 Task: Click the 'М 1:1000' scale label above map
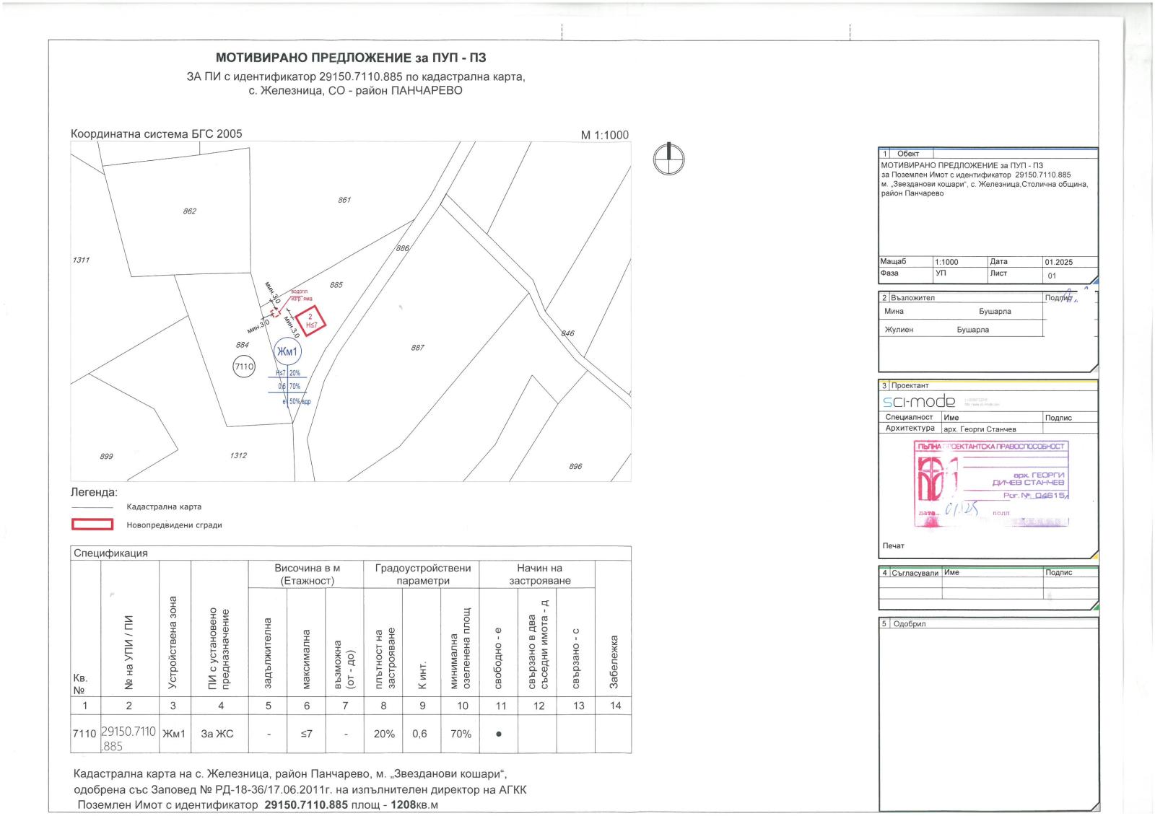point(605,135)
